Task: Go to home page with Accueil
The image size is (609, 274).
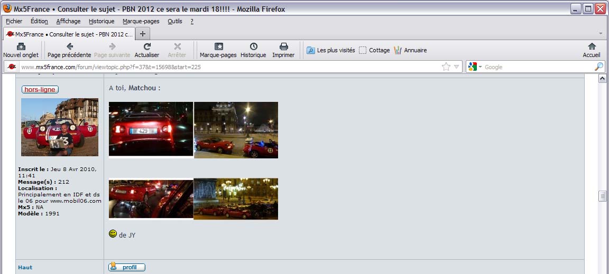Action: coord(592,51)
